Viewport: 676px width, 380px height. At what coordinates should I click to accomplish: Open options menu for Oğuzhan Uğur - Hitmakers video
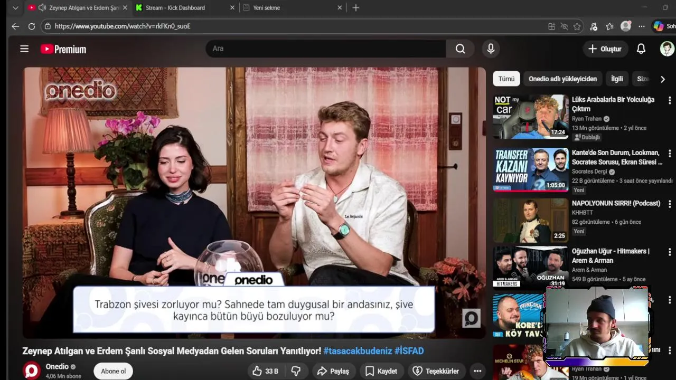pyautogui.click(x=670, y=252)
